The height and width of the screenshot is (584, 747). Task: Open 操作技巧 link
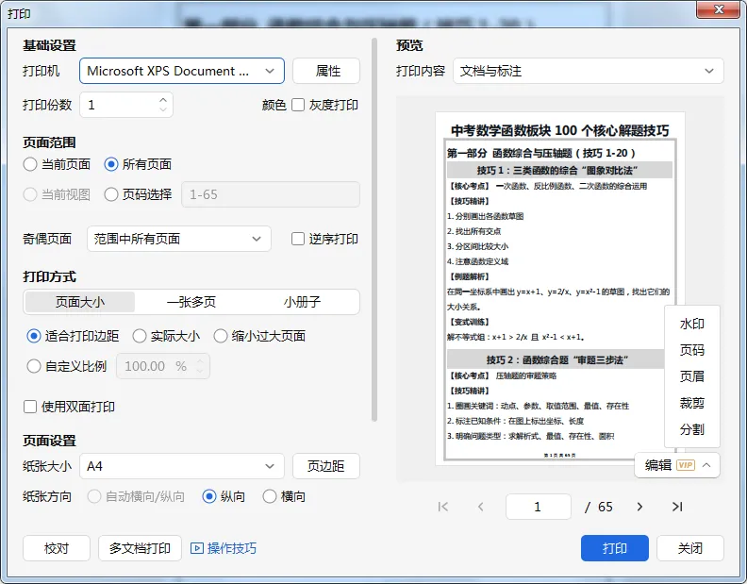[231, 548]
